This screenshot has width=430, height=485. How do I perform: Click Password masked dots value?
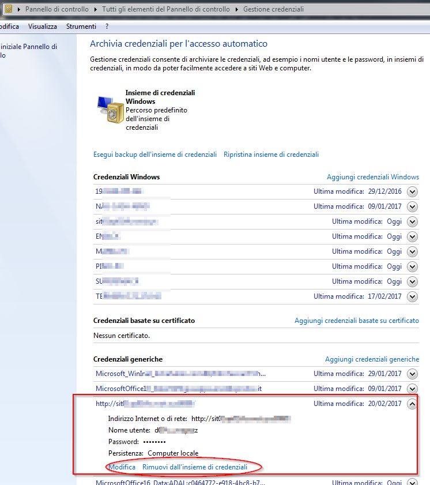(x=154, y=442)
